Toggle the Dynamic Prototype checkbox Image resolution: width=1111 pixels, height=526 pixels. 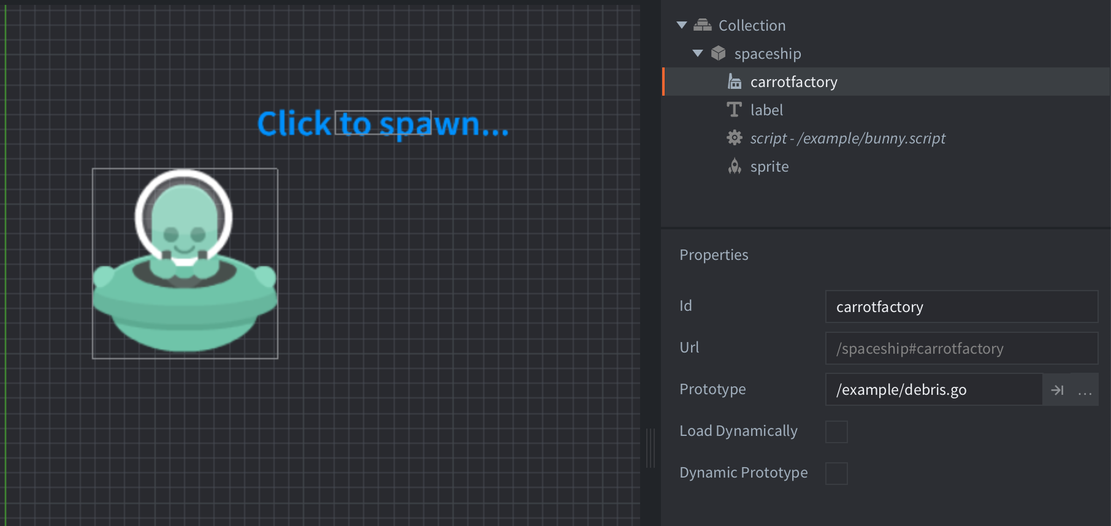[836, 473]
